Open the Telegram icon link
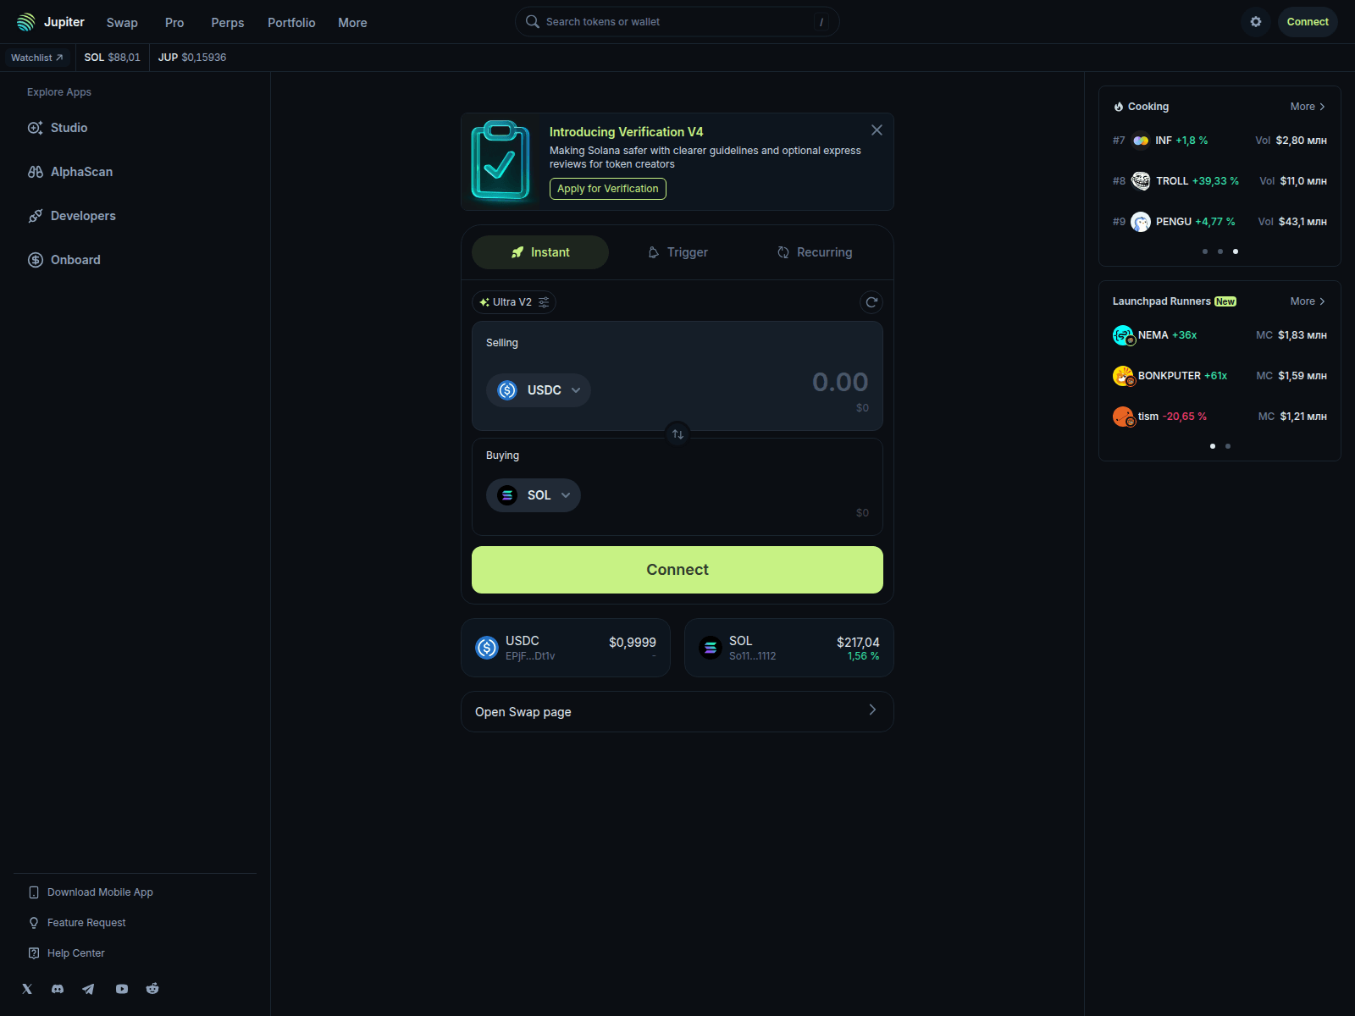 click(x=88, y=989)
